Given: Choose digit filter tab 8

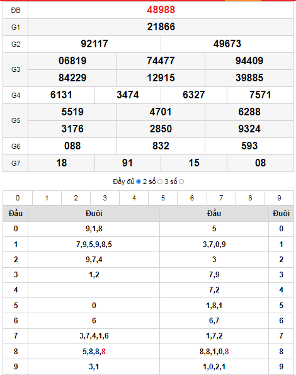Looking at the screenshot, I should (x=250, y=198).
